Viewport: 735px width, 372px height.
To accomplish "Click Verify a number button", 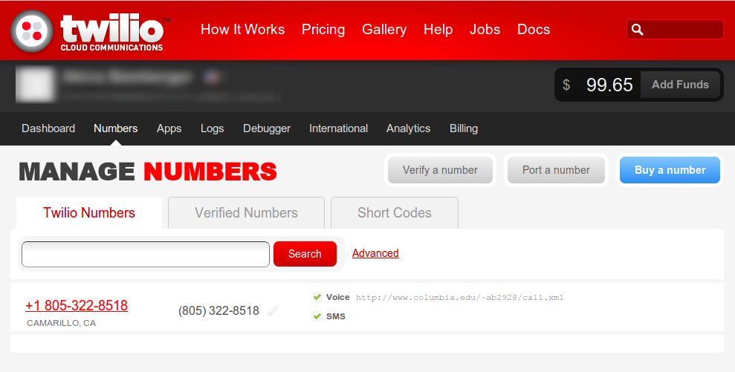I will tap(440, 170).
